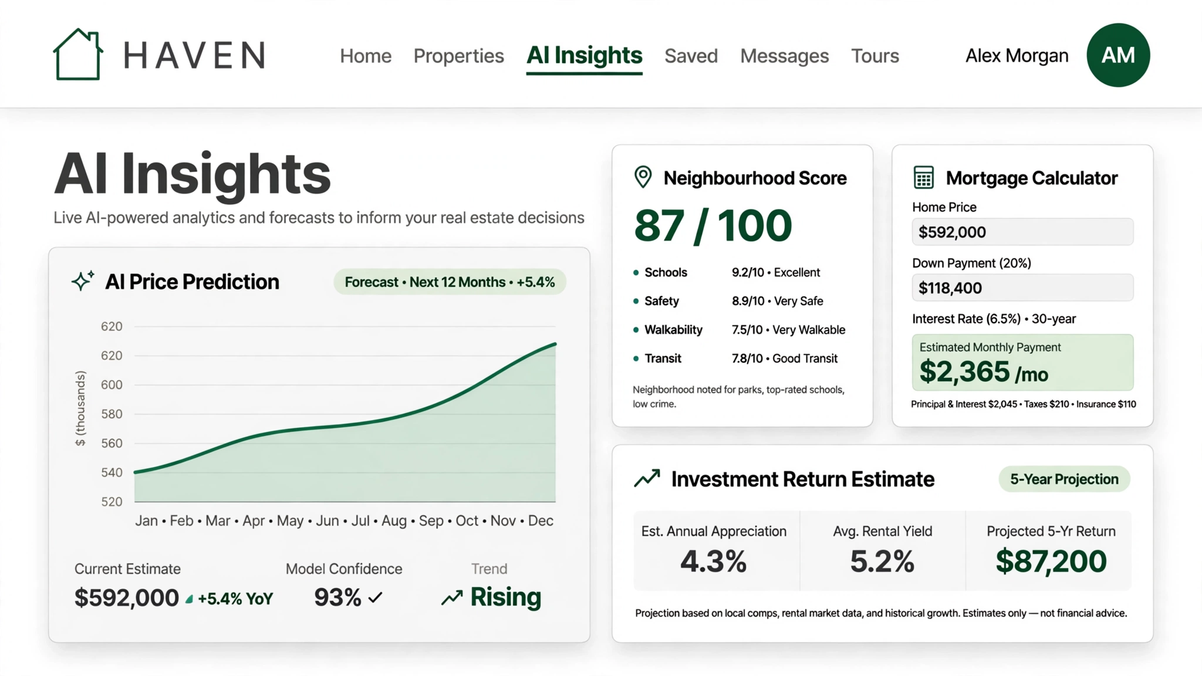The height and width of the screenshot is (676, 1202).
Task: Click the price prediction chart area
Action: click(345, 414)
